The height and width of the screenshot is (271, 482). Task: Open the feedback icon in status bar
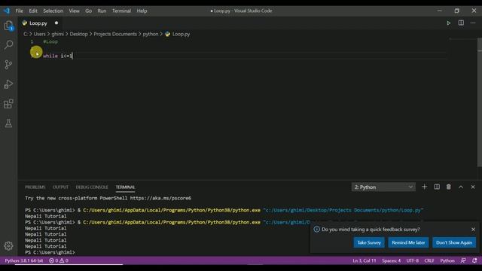coord(463,260)
